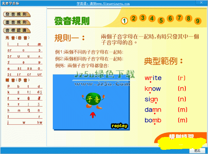The height and width of the screenshot is (154, 208).
Task: Go to rule page 3 circle
Action: [x=143, y=18]
